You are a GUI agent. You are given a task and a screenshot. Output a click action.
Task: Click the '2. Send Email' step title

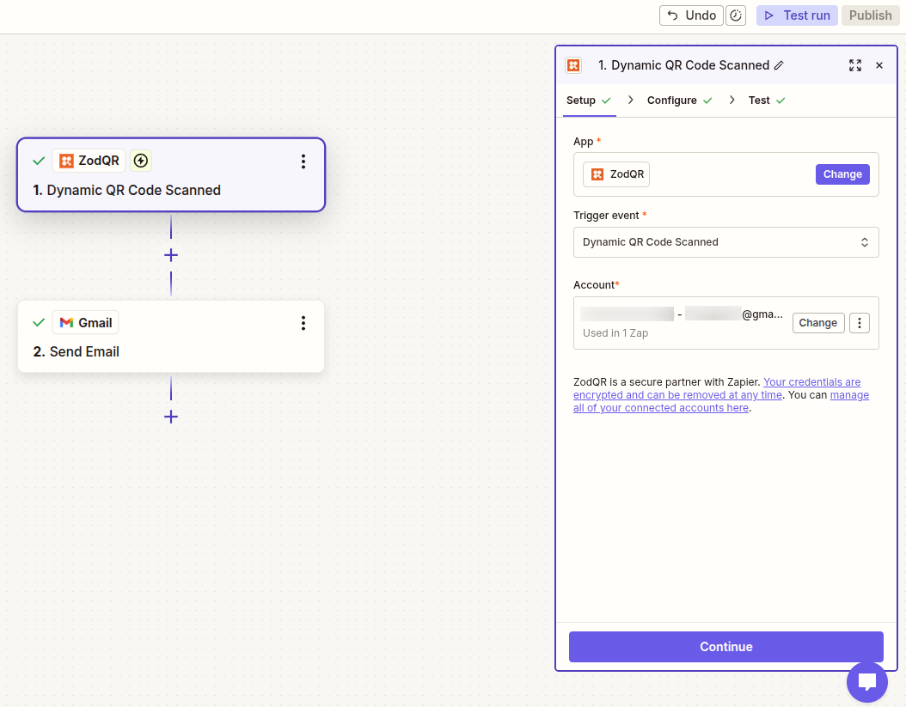click(x=77, y=351)
